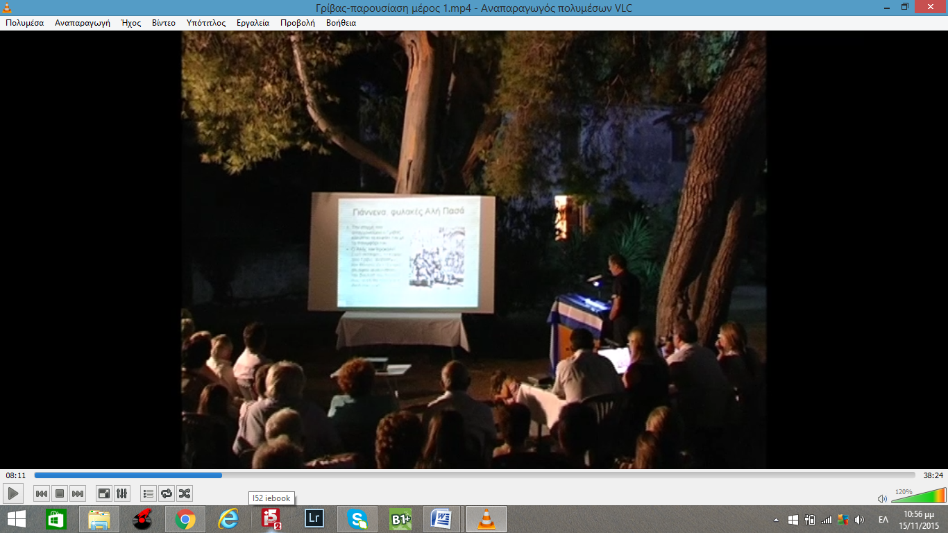Mute audio with speaker icon
The height and width of the screenshot is (533, 948).
882,498
